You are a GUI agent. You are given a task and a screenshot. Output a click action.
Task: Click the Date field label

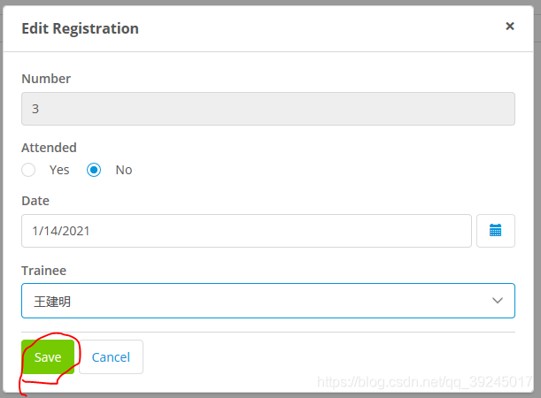[x=35, y=201]
